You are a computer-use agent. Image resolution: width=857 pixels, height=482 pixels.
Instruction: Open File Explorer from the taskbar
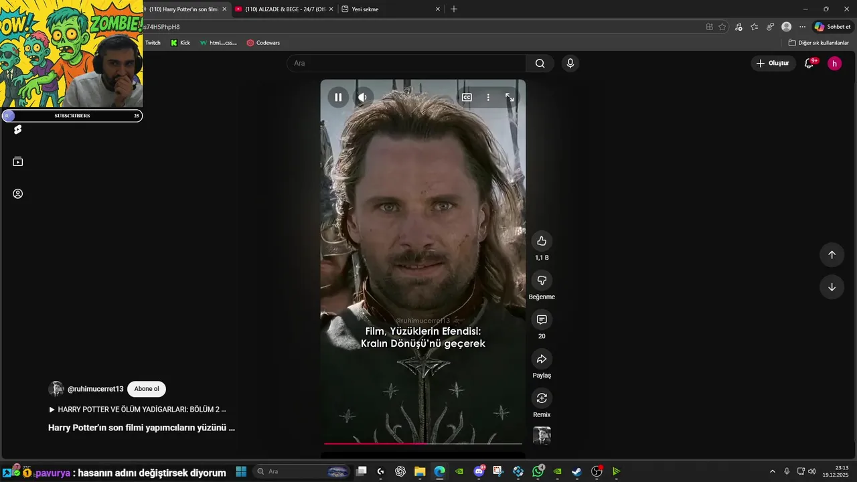pos(420,471)
